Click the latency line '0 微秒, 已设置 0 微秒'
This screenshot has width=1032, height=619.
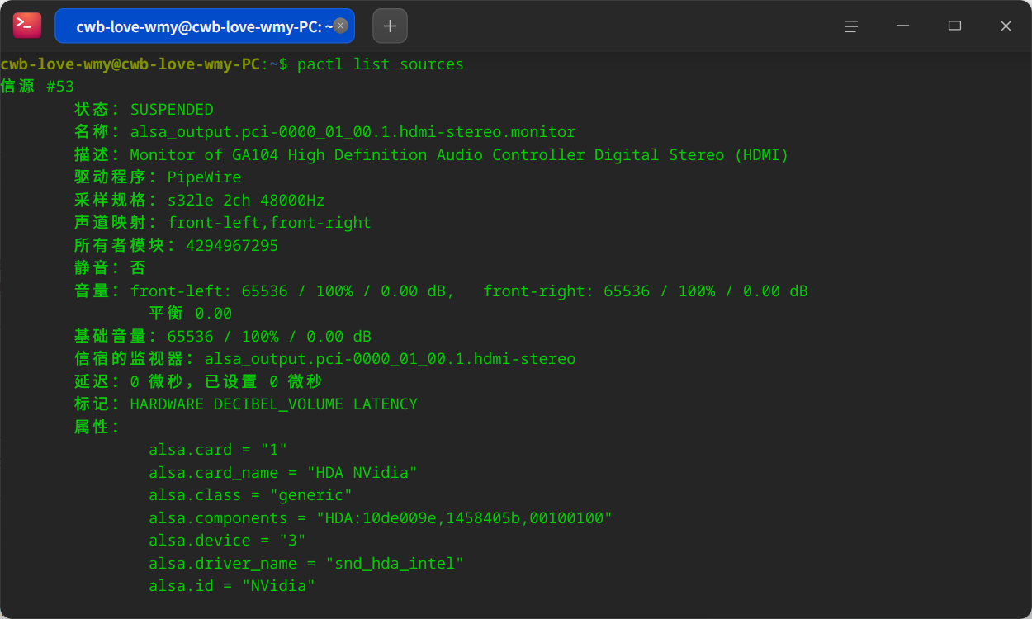[x=225, y=382]
